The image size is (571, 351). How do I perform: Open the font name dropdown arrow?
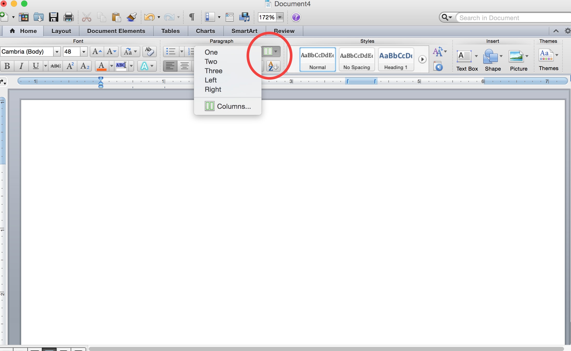(x=57, y=52)
